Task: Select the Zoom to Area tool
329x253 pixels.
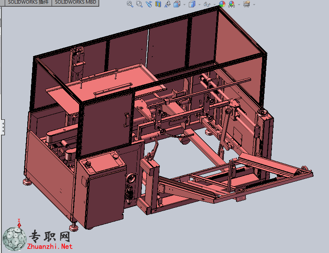Action: [x=139, y=4]
